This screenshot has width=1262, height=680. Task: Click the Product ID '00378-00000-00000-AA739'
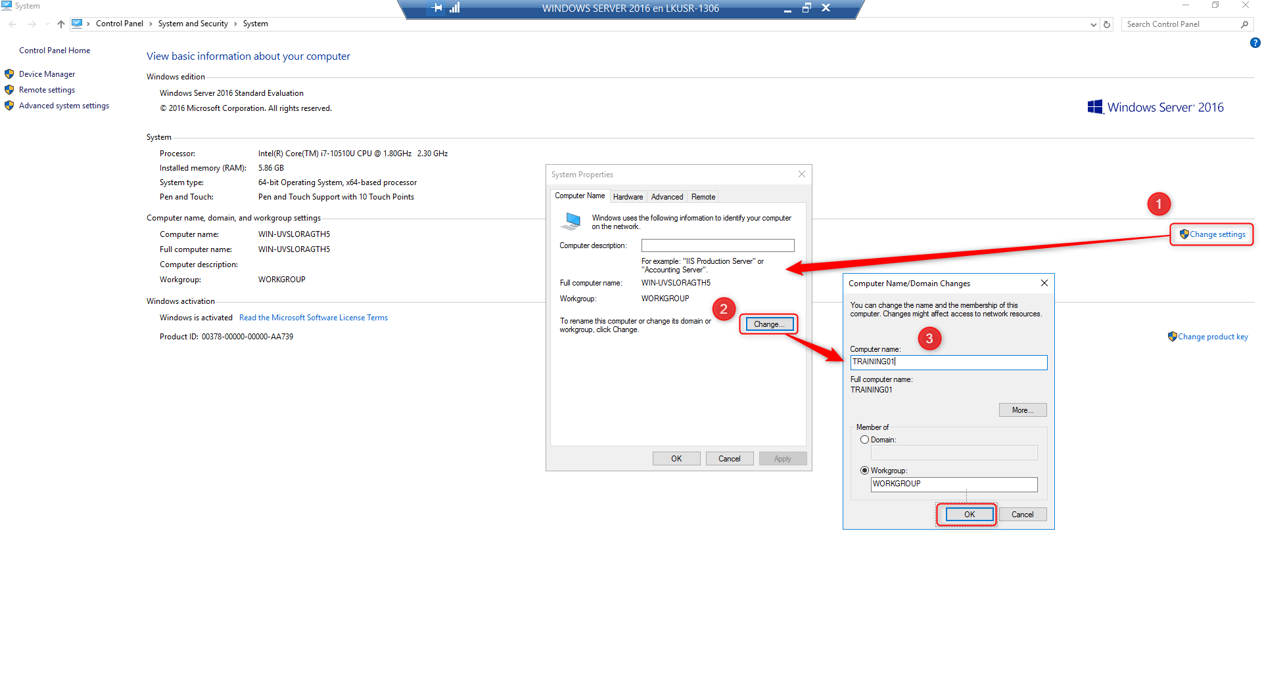pos(247,337)
